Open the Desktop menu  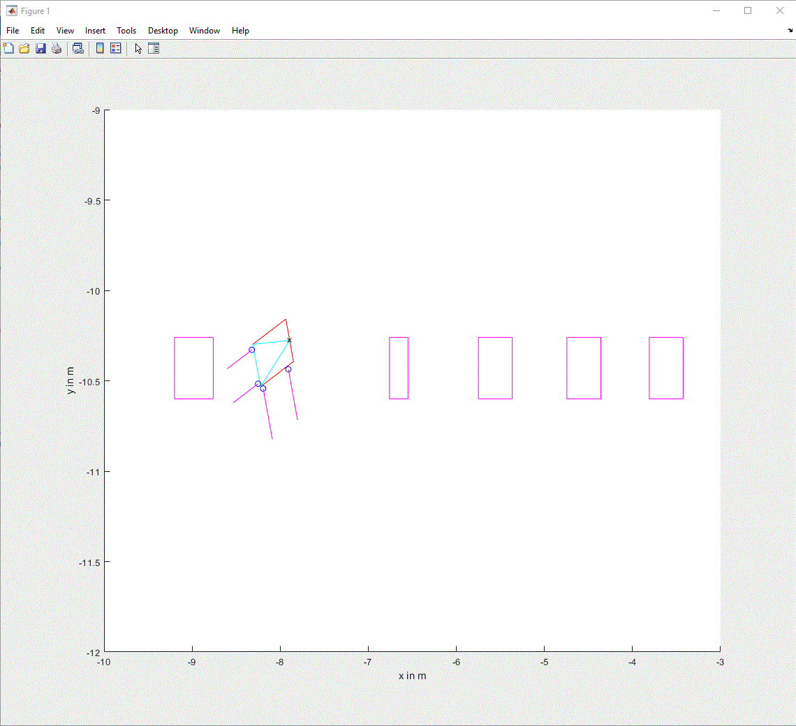[163, 31]
